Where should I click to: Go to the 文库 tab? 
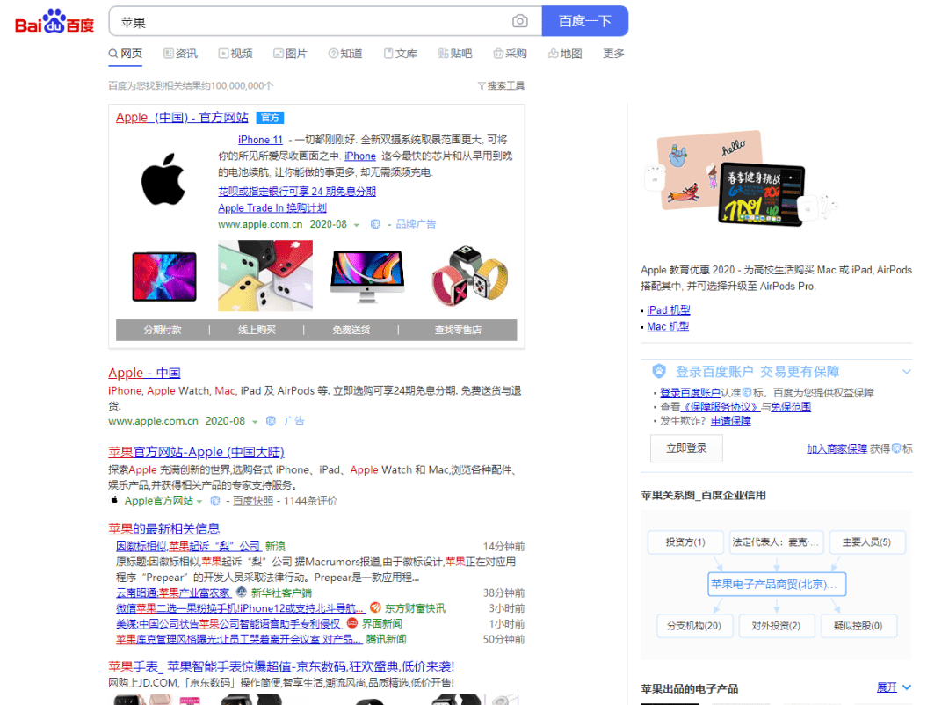401,54
